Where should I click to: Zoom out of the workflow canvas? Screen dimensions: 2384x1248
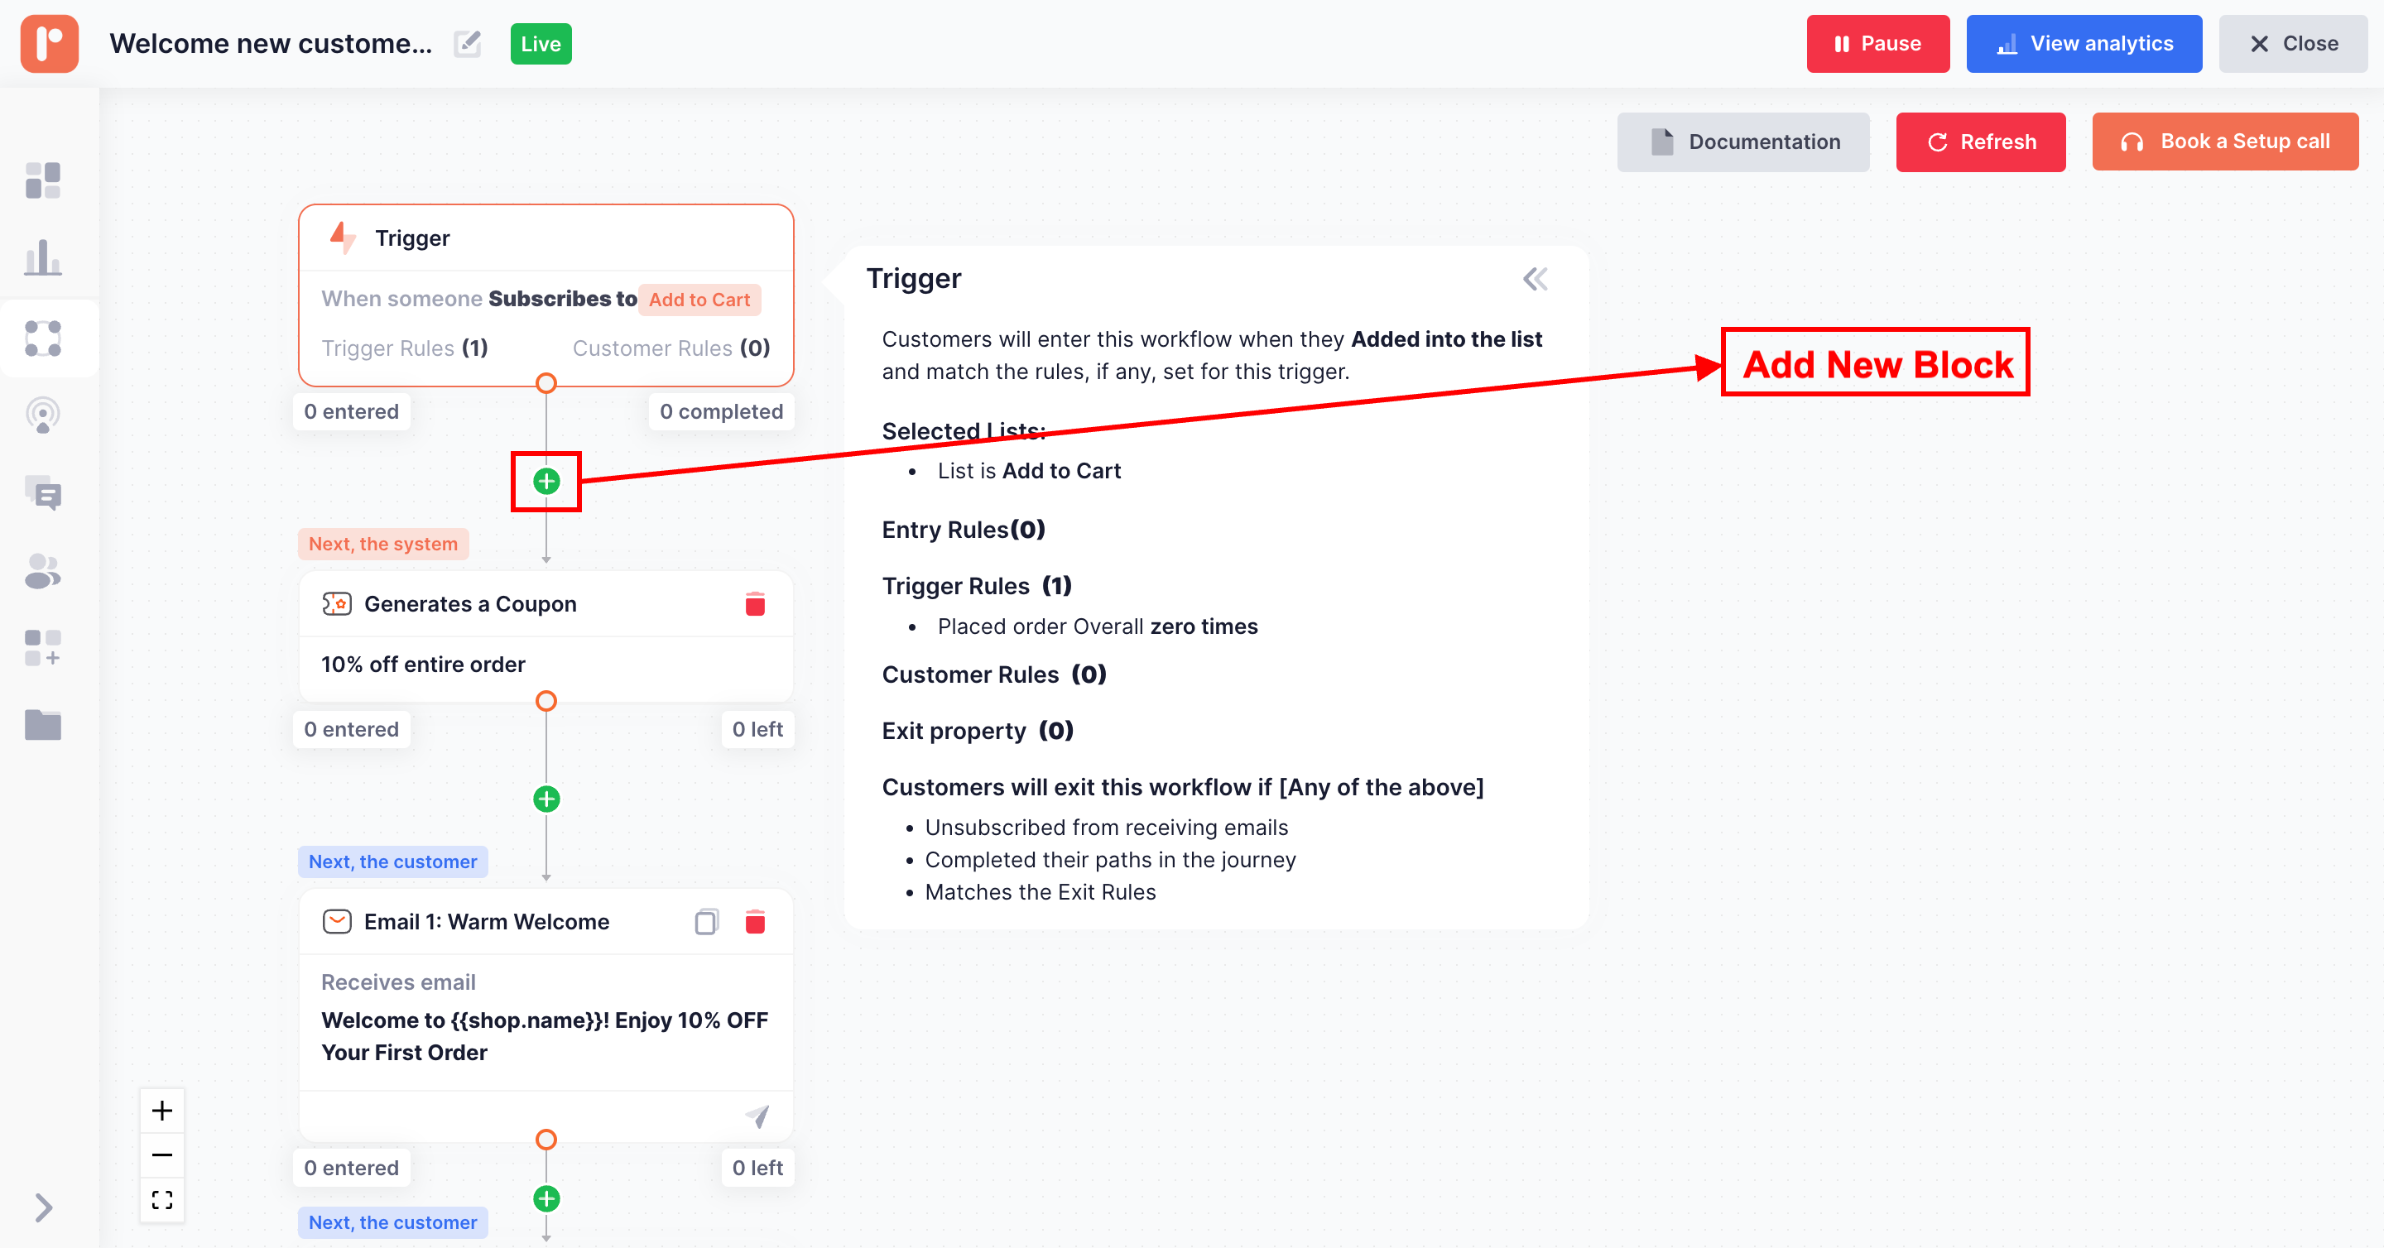click(162, 1154)
